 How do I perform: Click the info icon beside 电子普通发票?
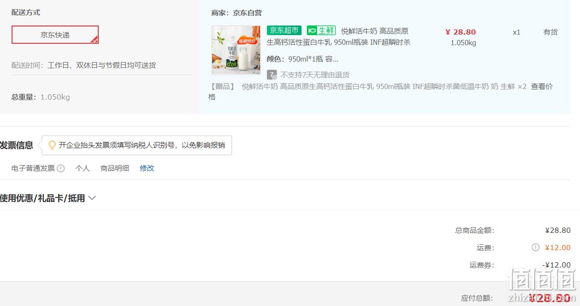coord(61,168)
